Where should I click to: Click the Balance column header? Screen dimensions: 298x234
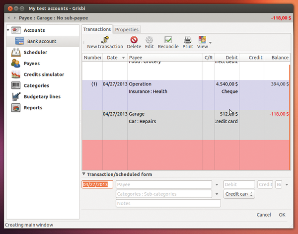277,58
